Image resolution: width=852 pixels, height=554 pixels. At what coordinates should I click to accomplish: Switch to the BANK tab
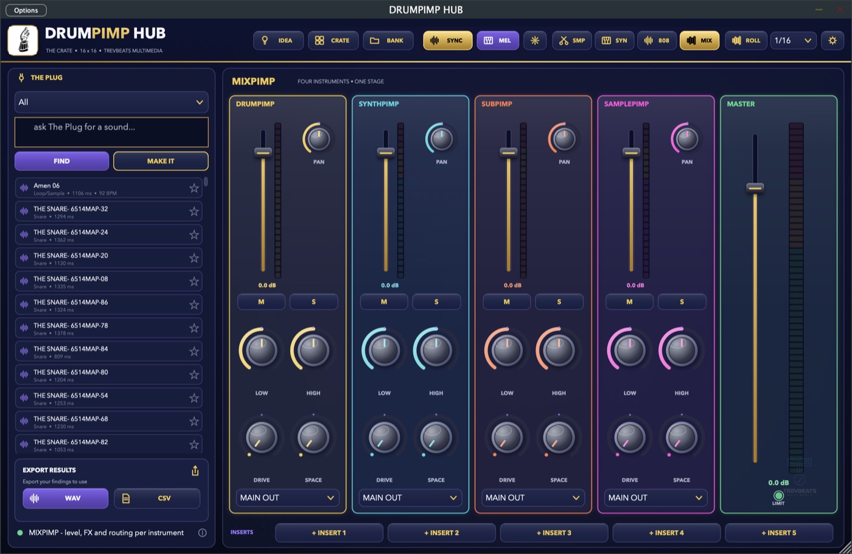pos(388,40)
